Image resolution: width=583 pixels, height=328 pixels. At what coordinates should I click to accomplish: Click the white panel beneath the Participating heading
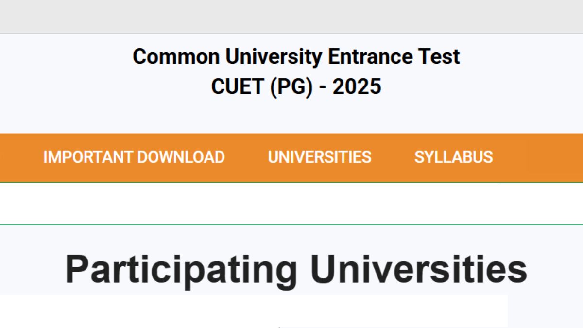pos(253,311)
